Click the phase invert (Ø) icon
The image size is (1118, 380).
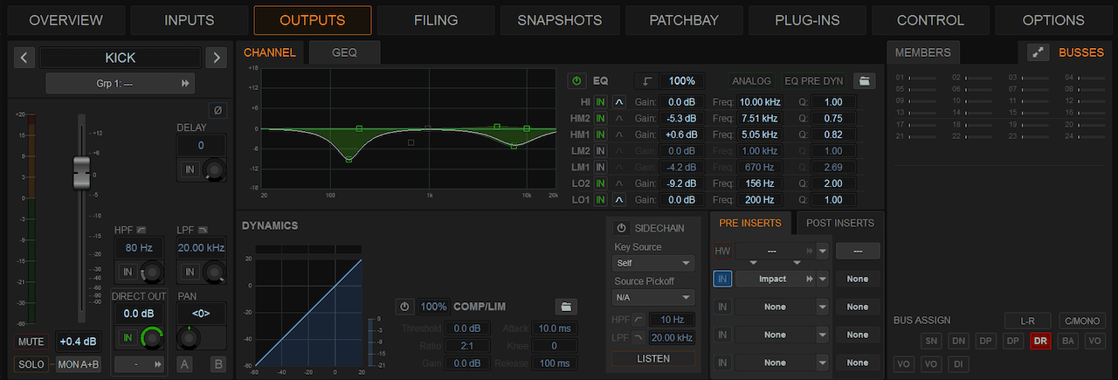point(217,110)
